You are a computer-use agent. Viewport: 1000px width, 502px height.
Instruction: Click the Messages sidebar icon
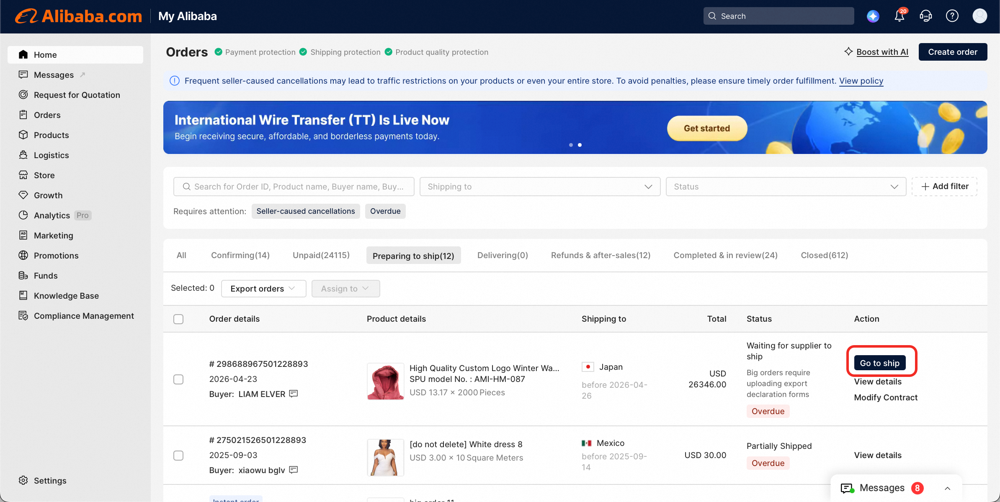[x=23, y=75]
